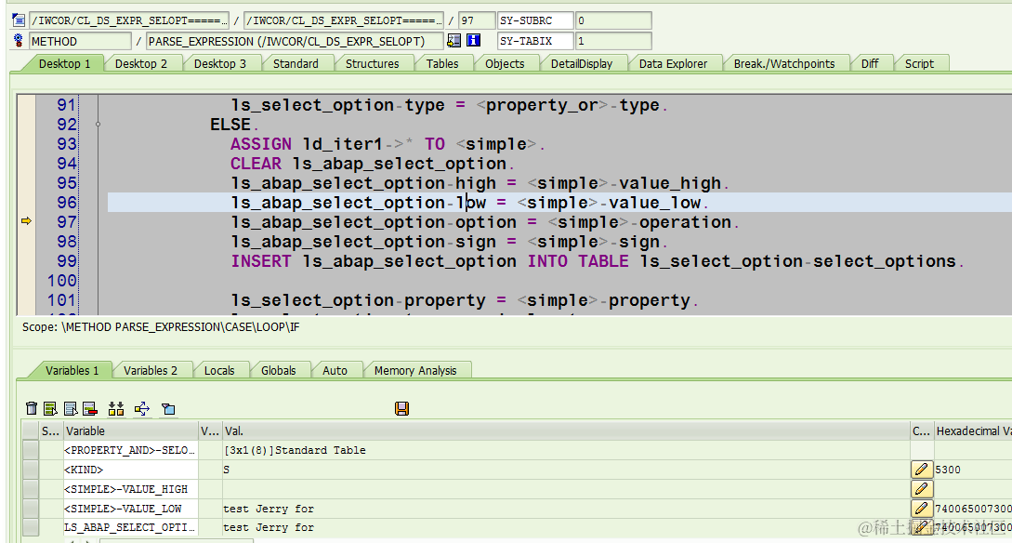
Task: Open the Structures tab
Action: 373,63
